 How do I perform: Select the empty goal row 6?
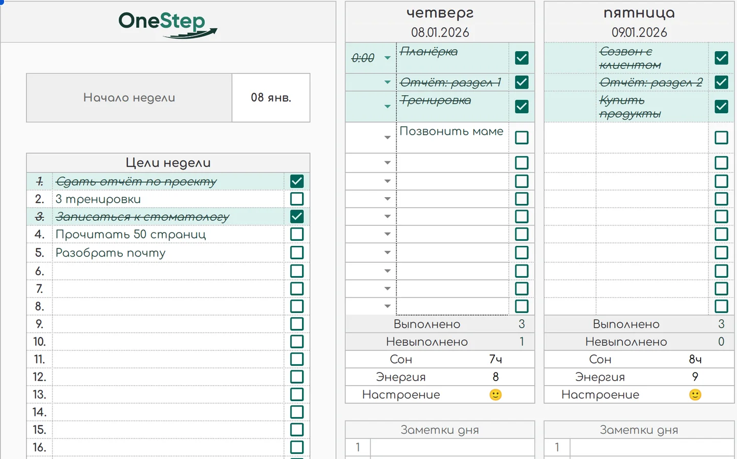(x=168, y=271)
